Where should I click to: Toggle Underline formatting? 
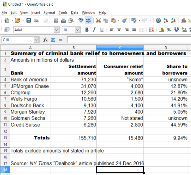(102, 30)
